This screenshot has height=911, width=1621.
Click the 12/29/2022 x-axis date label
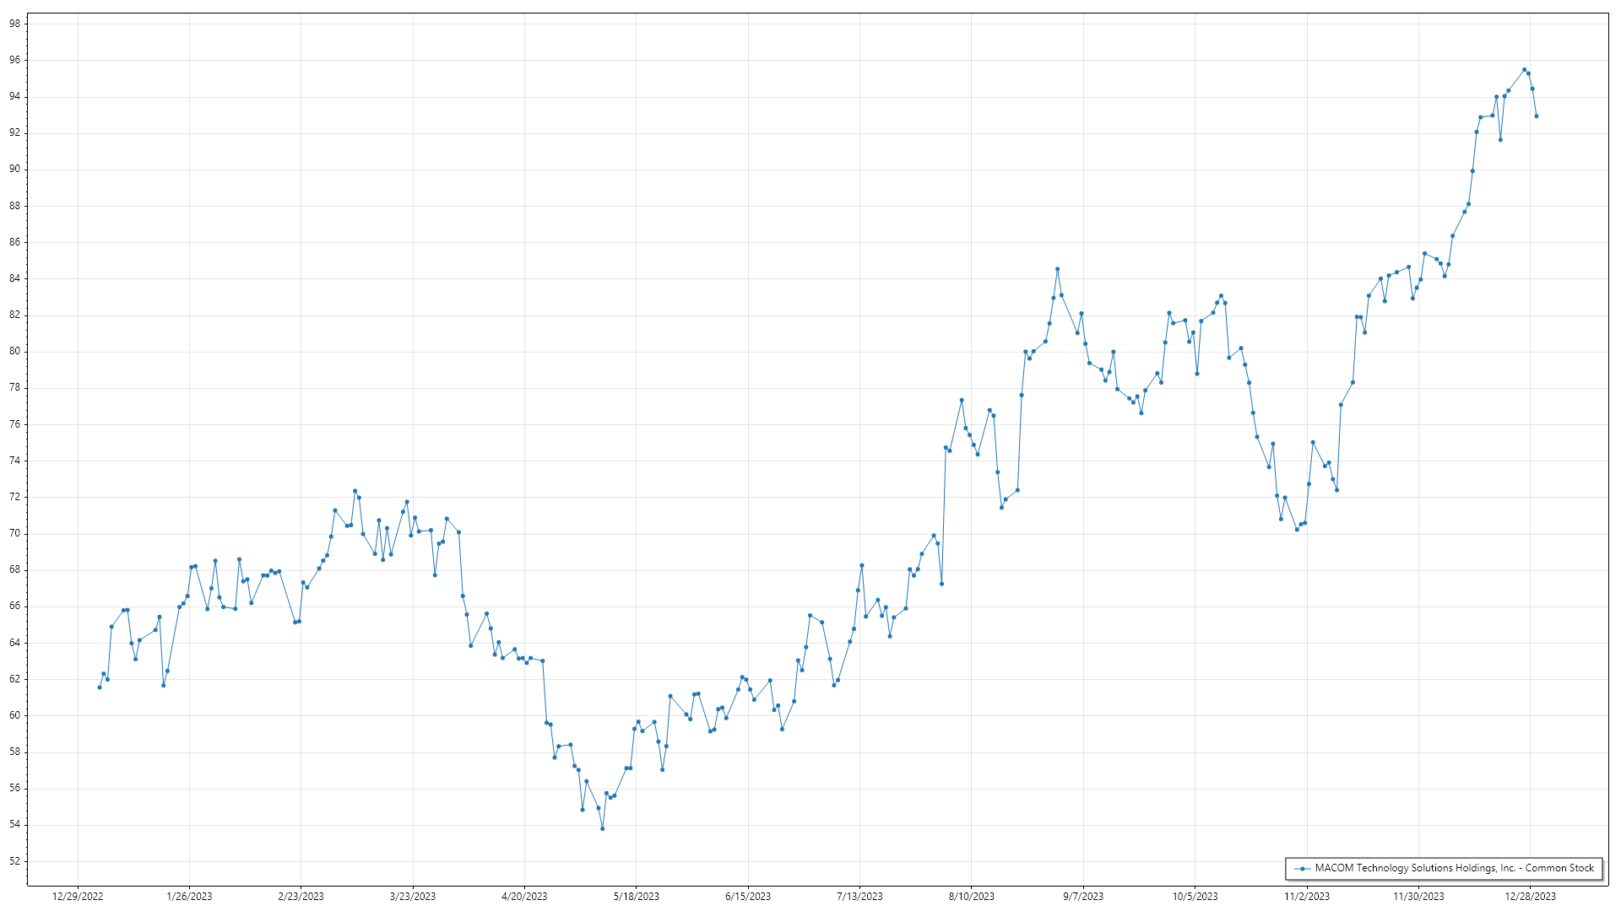[78, 897]
